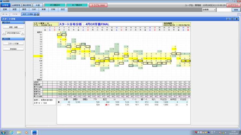
Task: Open the 分析 submenu
Action: [34, 9]
